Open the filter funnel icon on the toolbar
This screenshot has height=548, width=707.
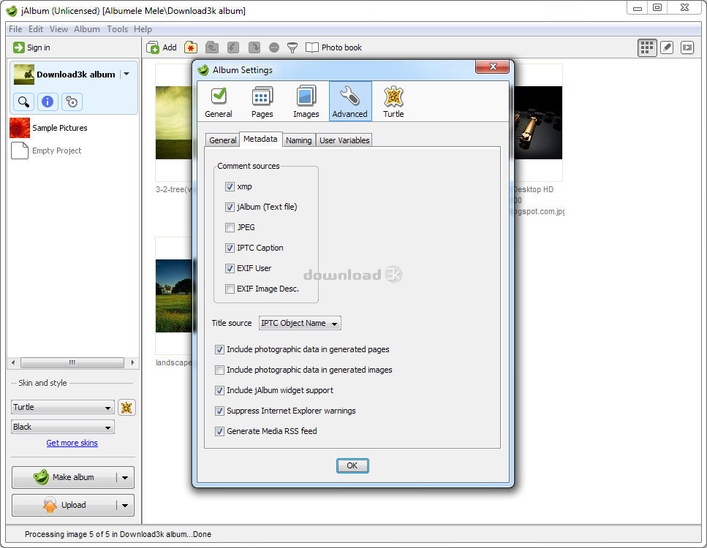tap(292, 47)
